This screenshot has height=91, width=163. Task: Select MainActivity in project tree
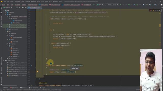(x=15, y=23)
